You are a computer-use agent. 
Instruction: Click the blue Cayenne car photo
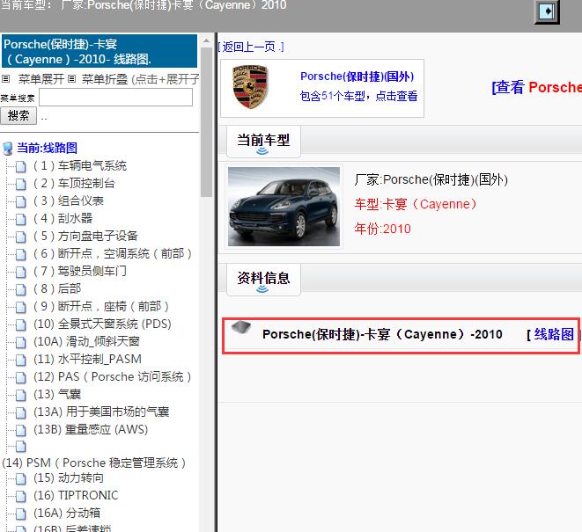click(x=284, y=207)
